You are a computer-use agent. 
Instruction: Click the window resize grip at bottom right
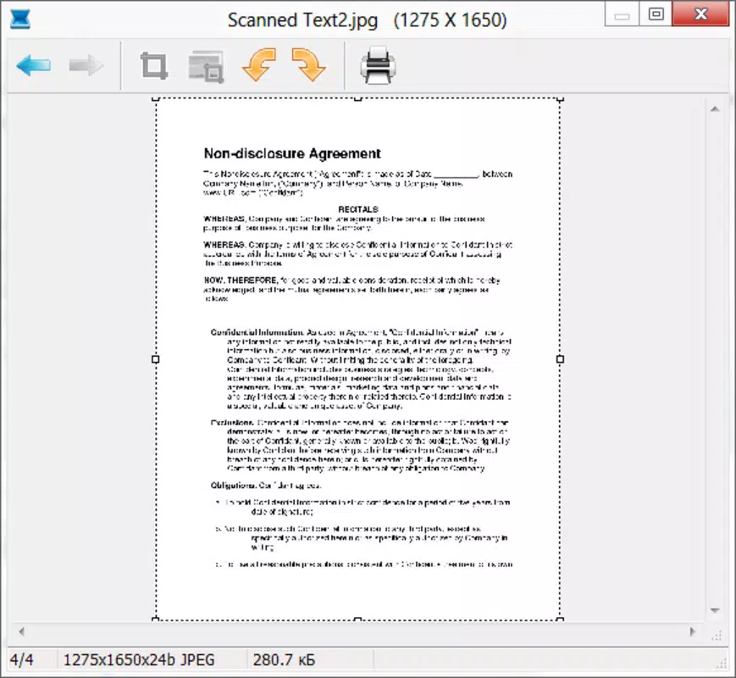722,663
